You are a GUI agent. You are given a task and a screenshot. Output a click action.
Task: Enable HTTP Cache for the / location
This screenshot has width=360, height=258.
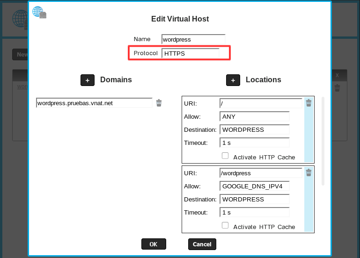[x=225, y=156]
